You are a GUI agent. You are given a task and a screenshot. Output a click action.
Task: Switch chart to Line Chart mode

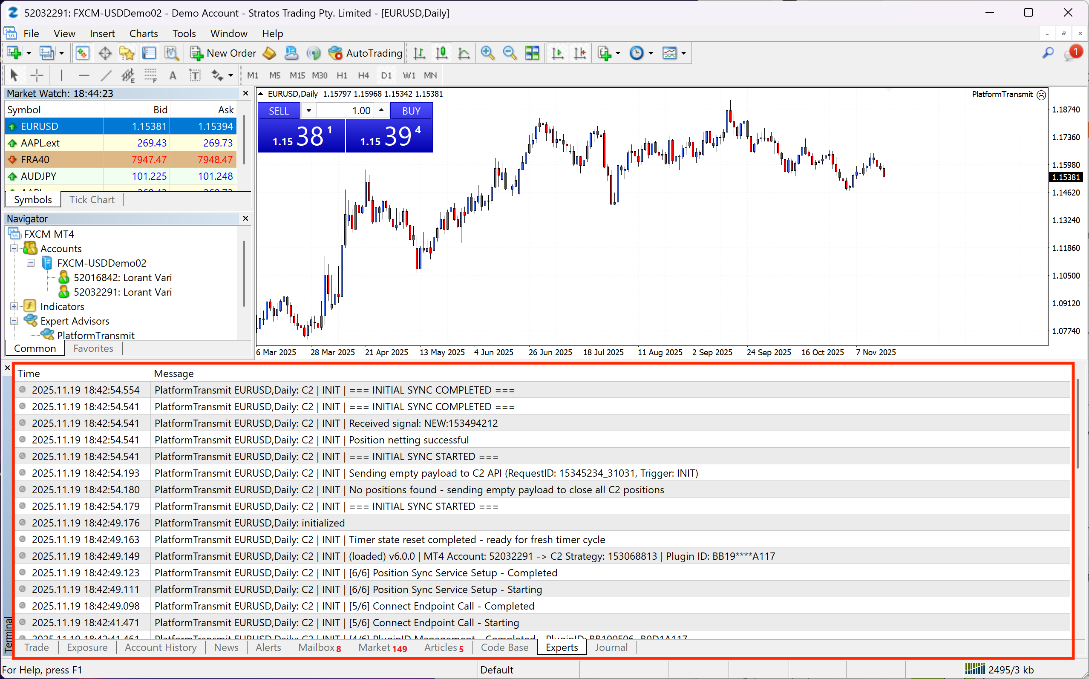(464, 53)
